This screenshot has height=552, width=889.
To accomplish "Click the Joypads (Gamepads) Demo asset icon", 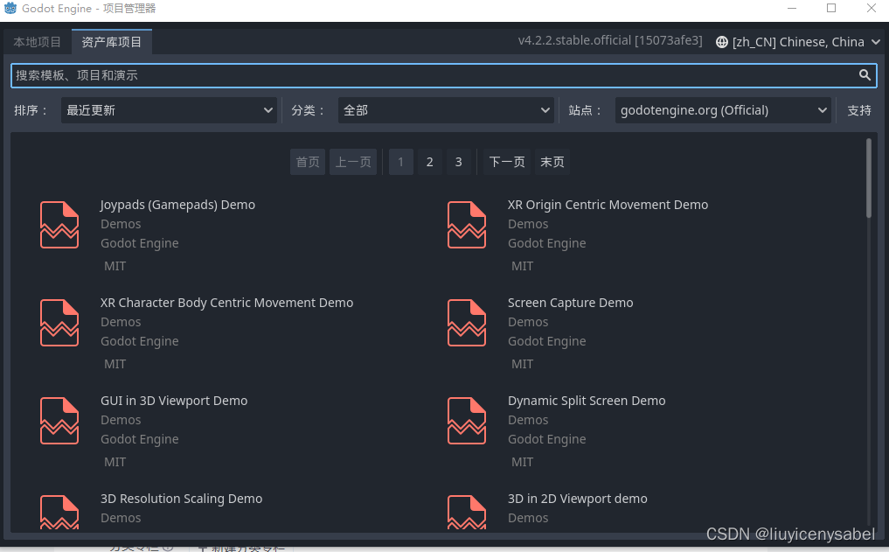I will 59,225.
